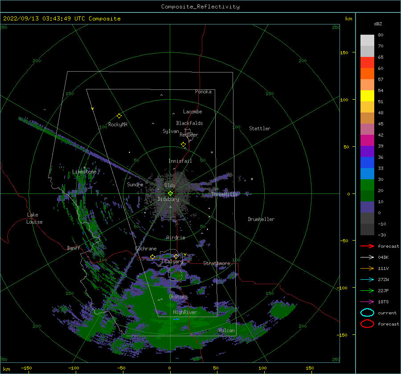The height and width of the screenshot is (374, 401).
Task: Click the Blackfalds label
Action: pyautogui.click(x=189, y=123)
